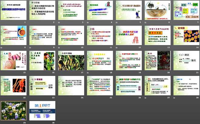
Task: Click the animation star icon under slide 28
Action: (174, 98)
